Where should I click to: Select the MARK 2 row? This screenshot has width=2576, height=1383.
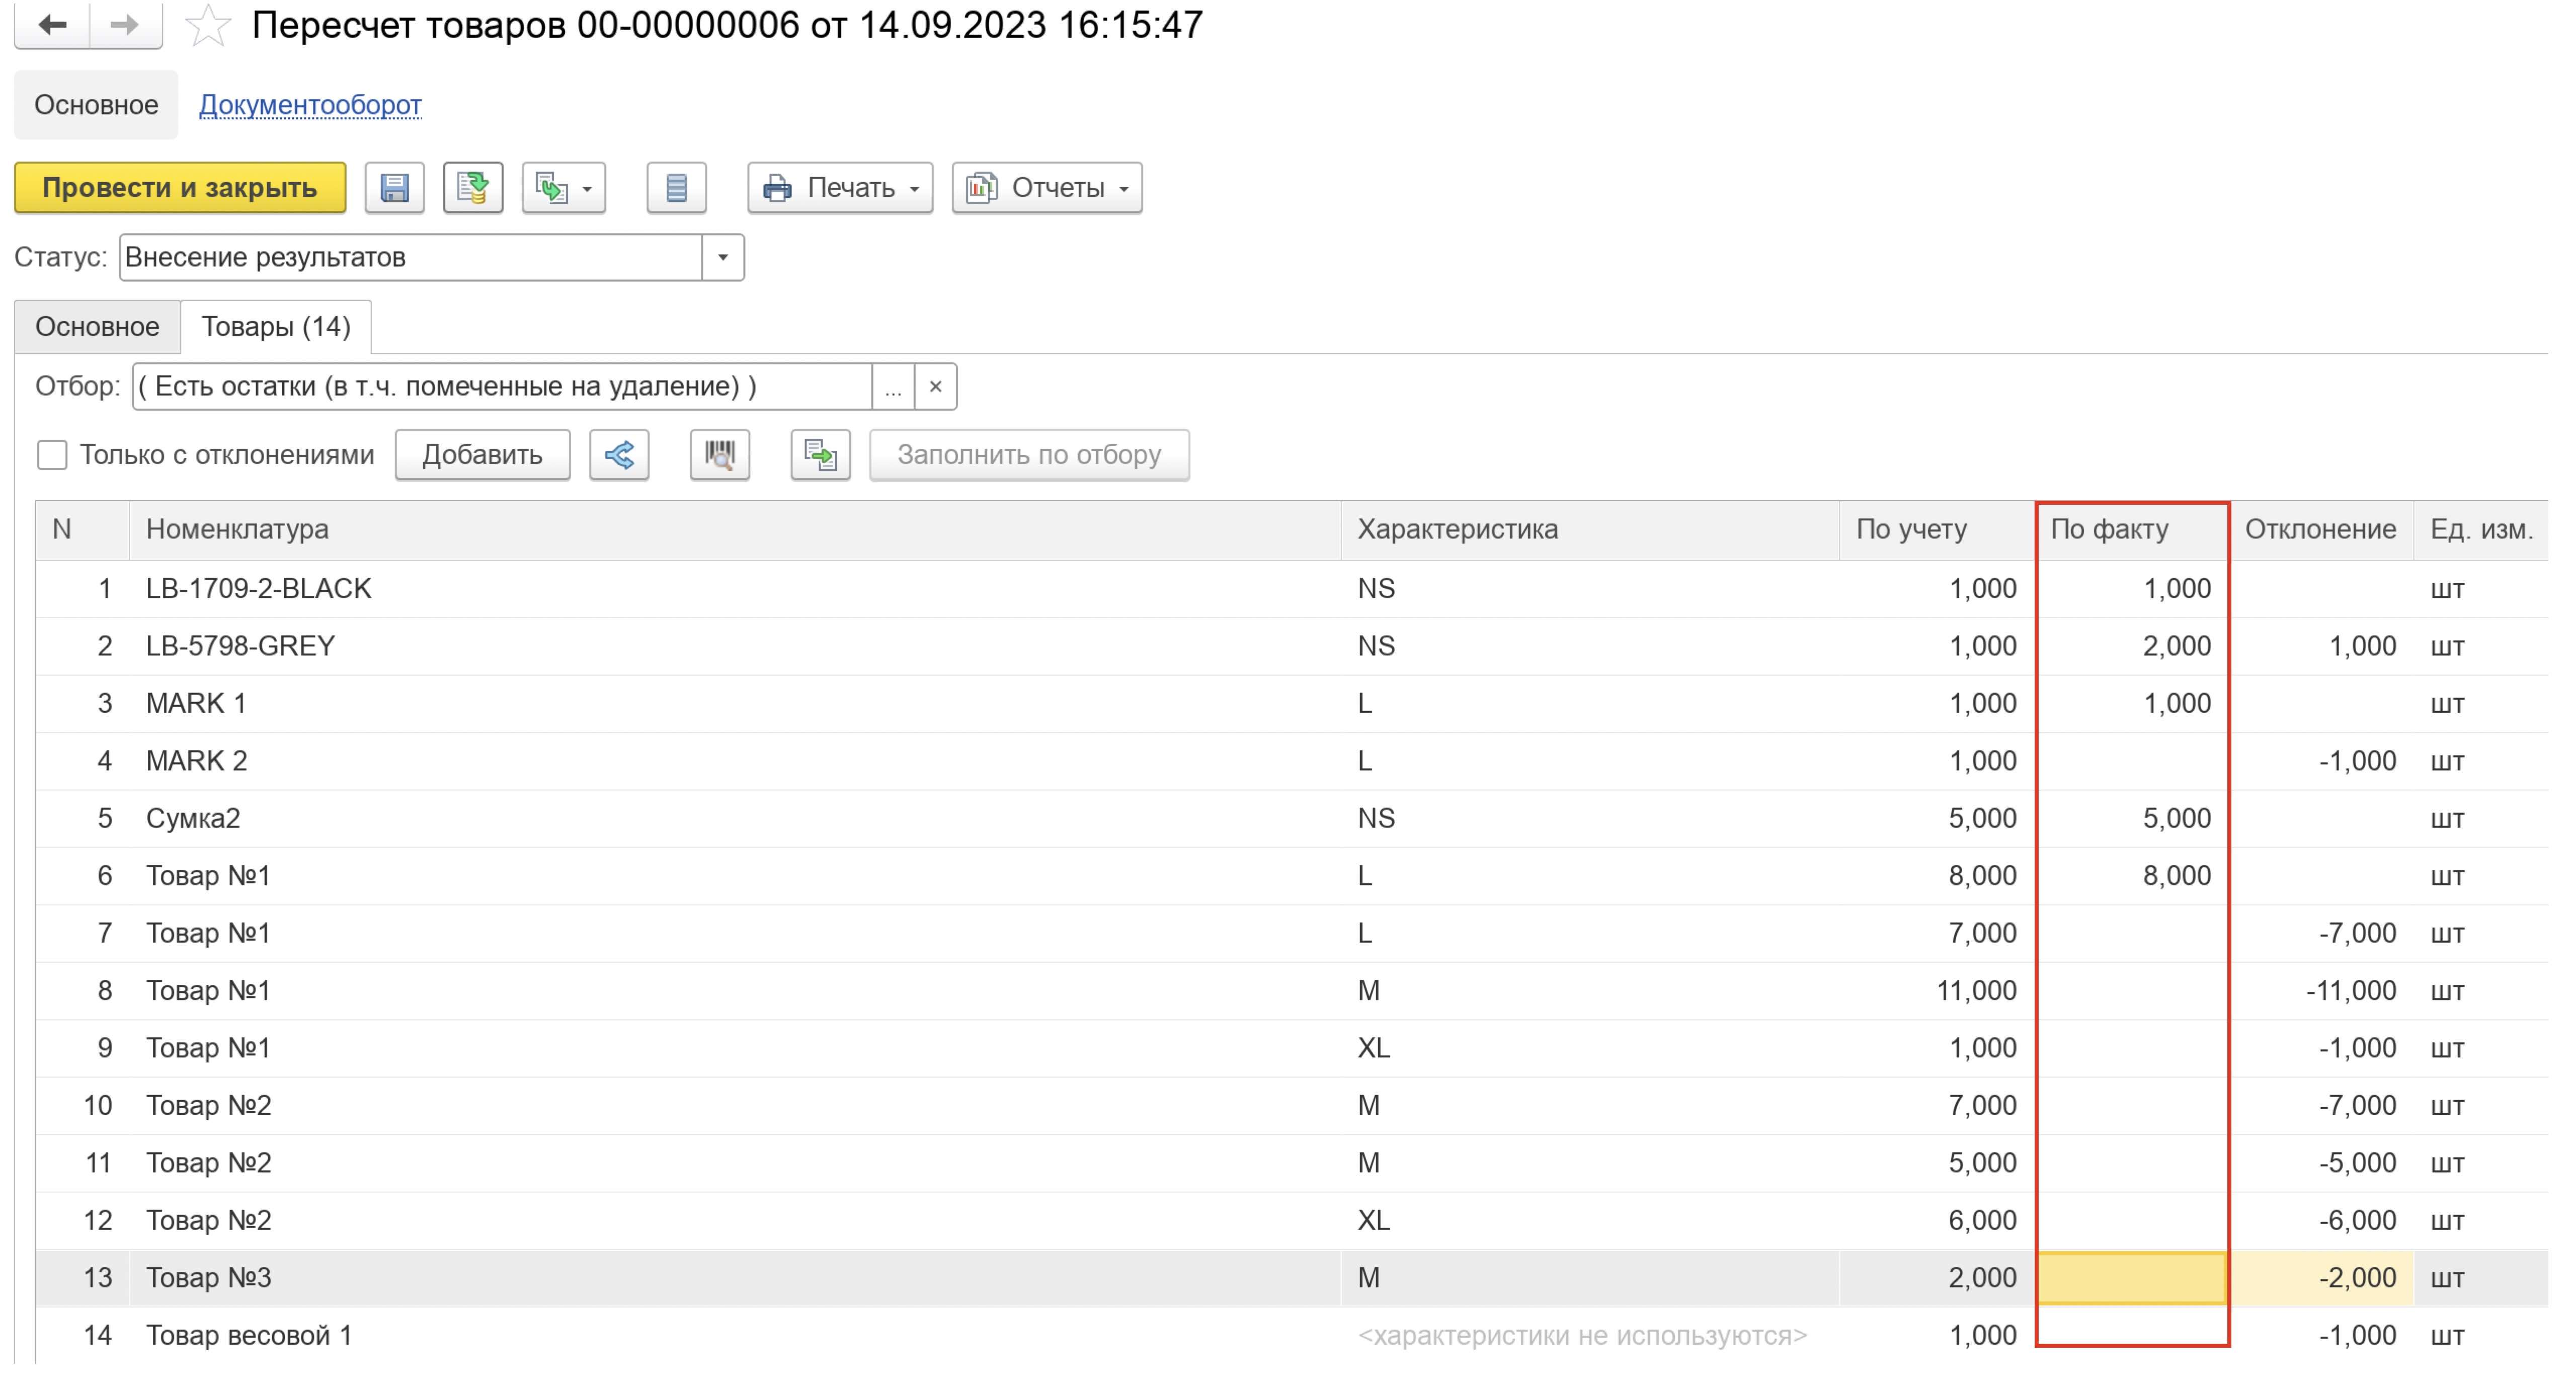tap(1292, 761)
